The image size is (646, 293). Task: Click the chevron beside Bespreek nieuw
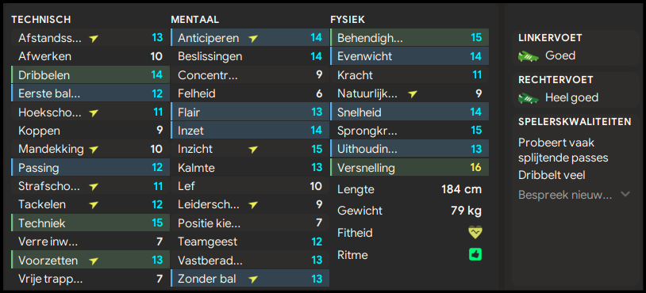click(x=625, y=194)
